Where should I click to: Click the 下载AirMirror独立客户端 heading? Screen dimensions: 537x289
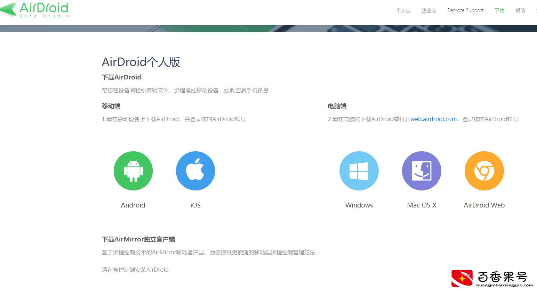[x=138, y=239]
